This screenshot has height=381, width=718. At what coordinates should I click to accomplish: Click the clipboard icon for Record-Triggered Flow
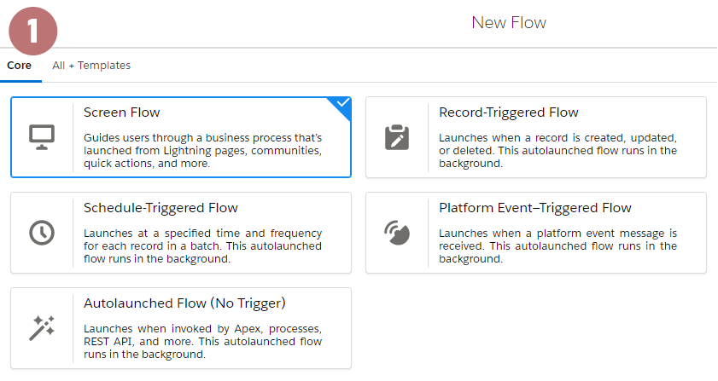click(397, 137)
